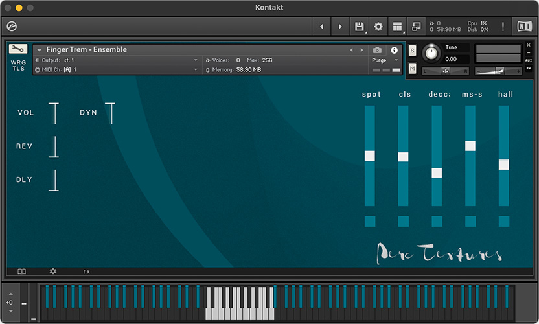
Task: Click the spot mic fader handle
Action: coord(370,156)
